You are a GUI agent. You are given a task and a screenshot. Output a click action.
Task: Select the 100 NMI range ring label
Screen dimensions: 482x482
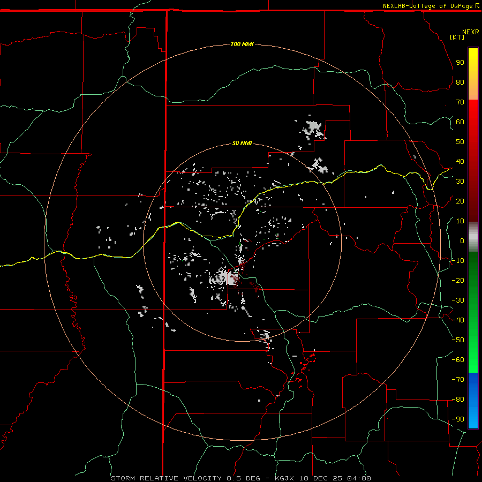242,44
